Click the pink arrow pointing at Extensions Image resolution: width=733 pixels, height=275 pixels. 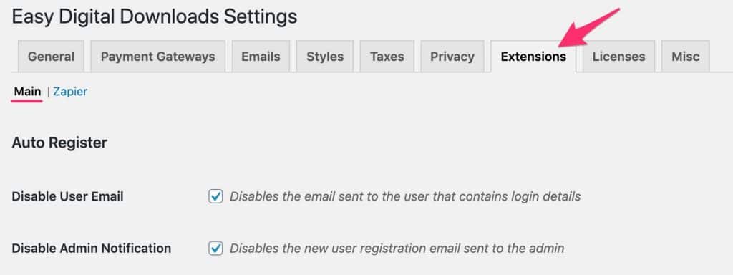(589, 28)
